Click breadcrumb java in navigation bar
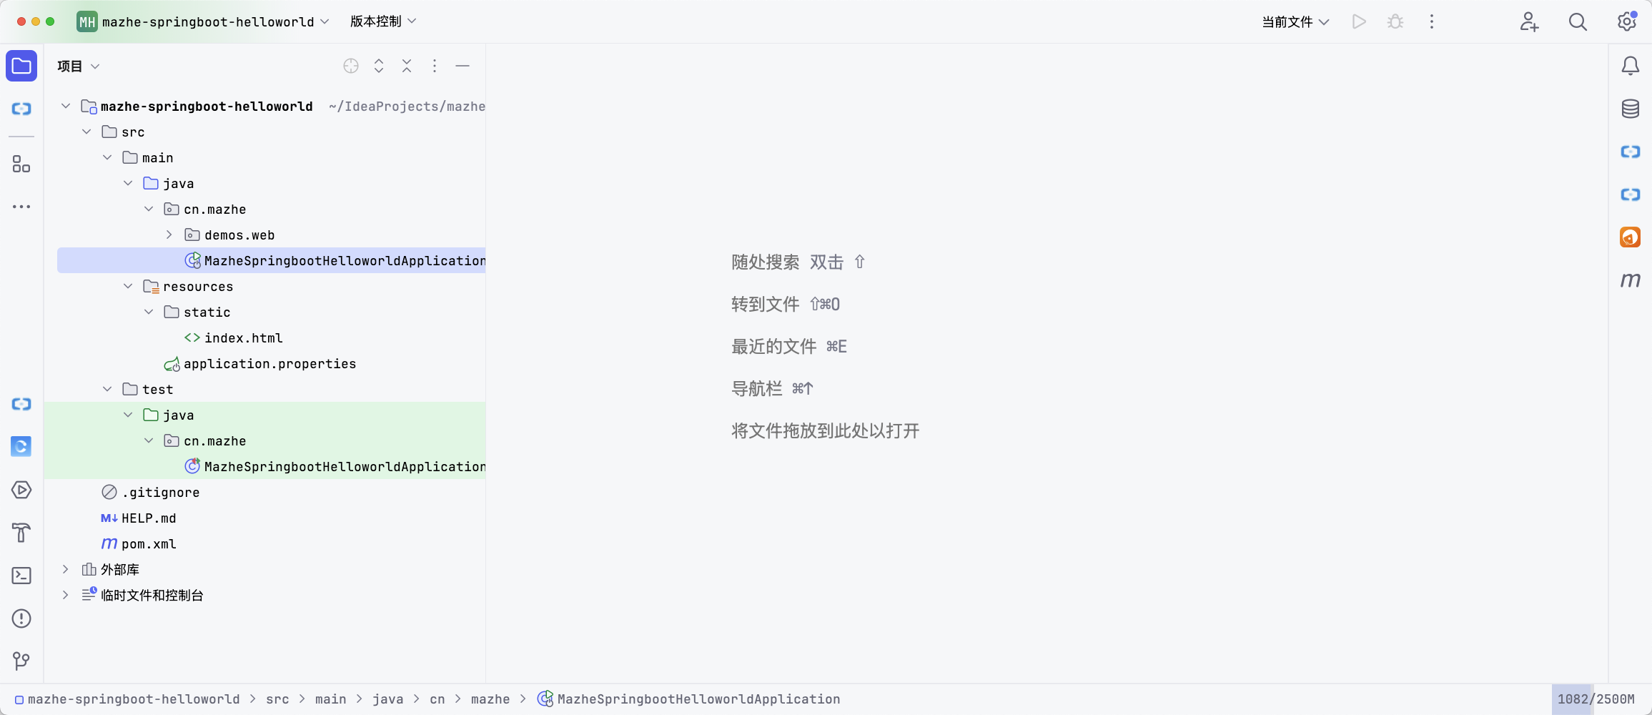Screen dimensions: 1652x715 point(387,699)
